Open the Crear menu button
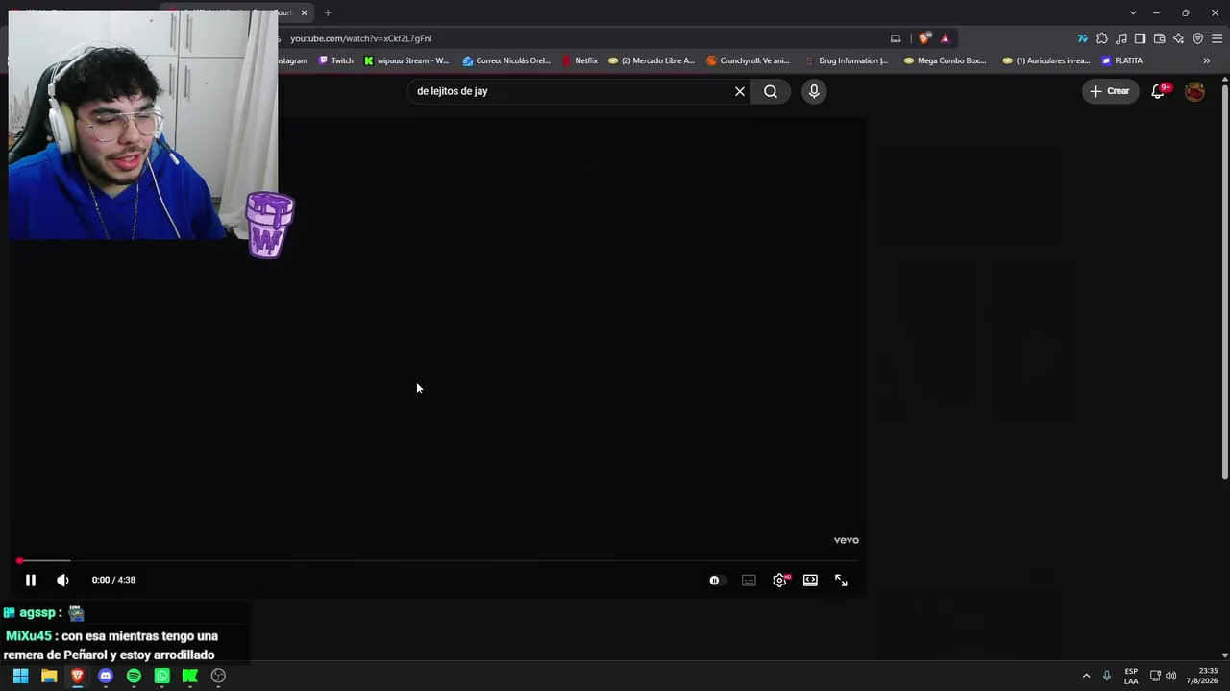The height and width of the screenshot is (691, 1230). tap(1110, 91)
